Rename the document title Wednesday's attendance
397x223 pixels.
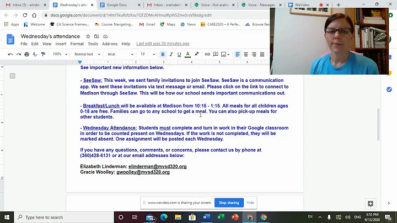pos(50,36)
